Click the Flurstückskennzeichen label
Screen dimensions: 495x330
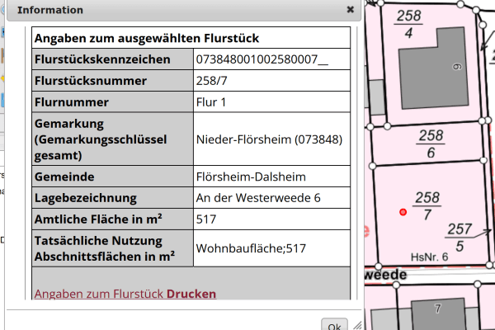(x=102, y=59)
